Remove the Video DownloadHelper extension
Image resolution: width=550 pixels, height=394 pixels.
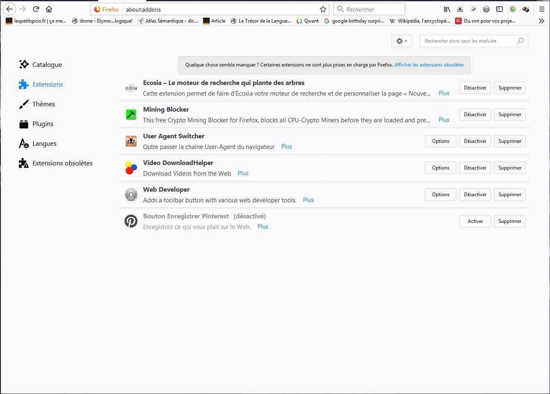[509, 168]
